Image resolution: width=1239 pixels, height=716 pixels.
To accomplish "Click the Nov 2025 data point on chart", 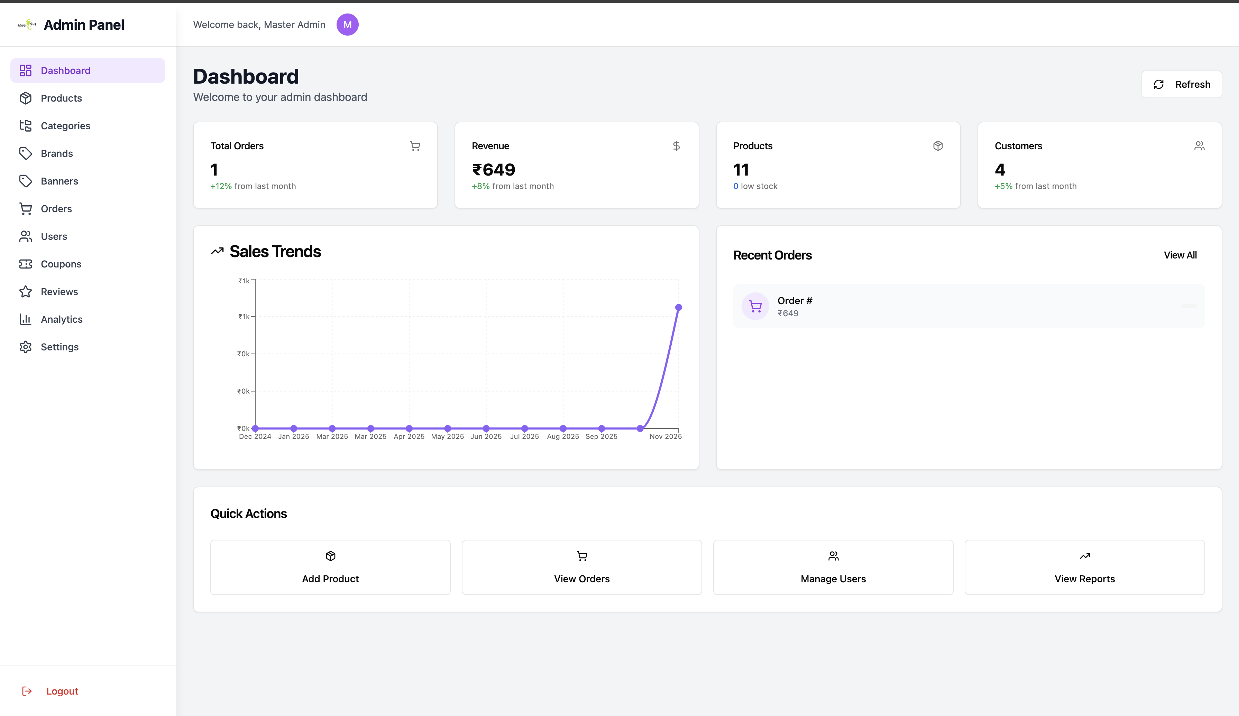I will pos(679,308).
